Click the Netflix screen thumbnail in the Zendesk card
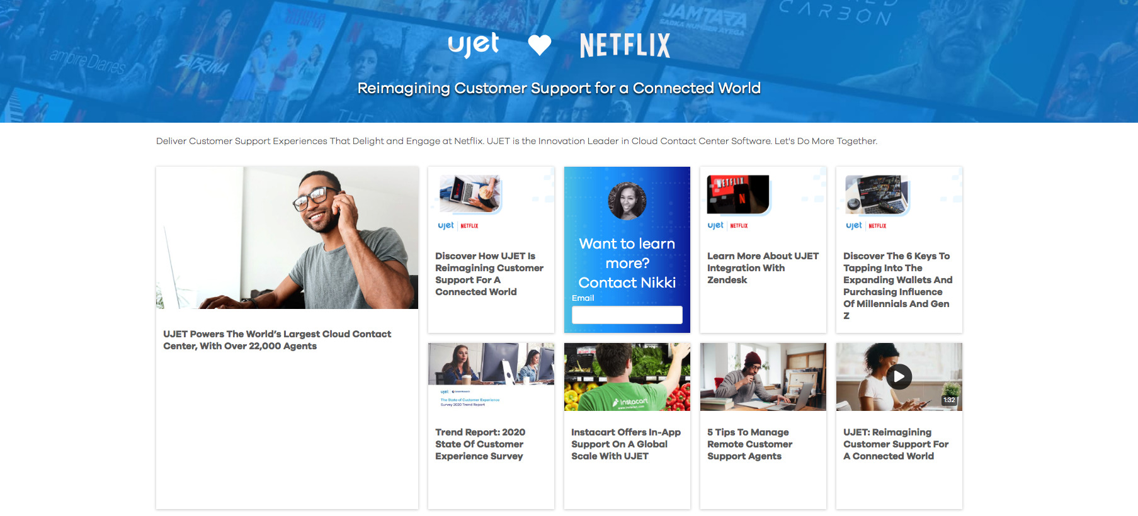 click(738, 194)
